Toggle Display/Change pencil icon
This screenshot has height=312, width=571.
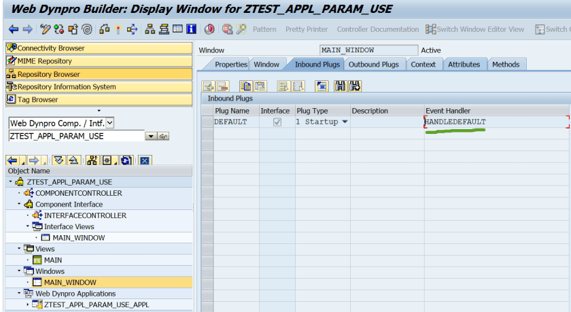45,29
